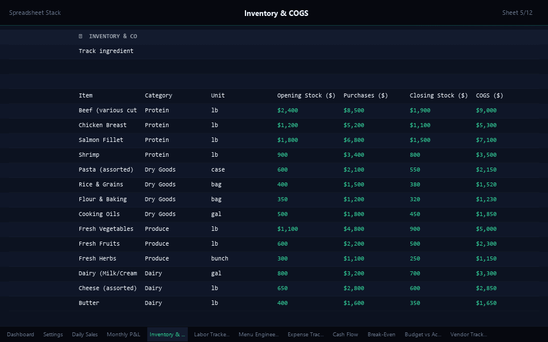Switch to the Daily Sales sheet

(x=84, y=335)
